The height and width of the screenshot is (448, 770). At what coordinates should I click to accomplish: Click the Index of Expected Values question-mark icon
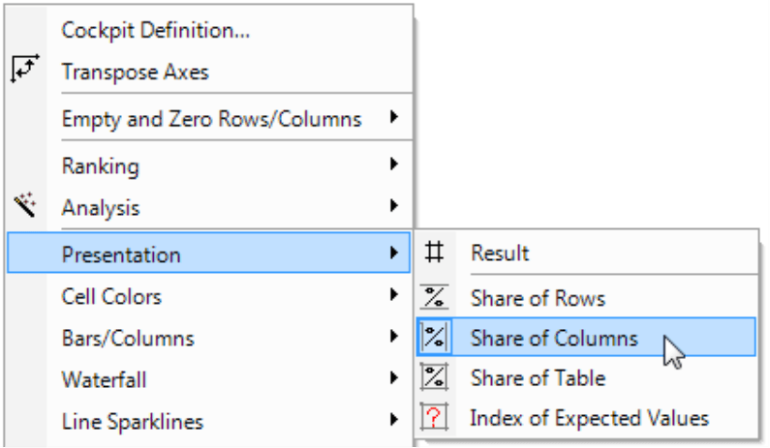(434, 418)
